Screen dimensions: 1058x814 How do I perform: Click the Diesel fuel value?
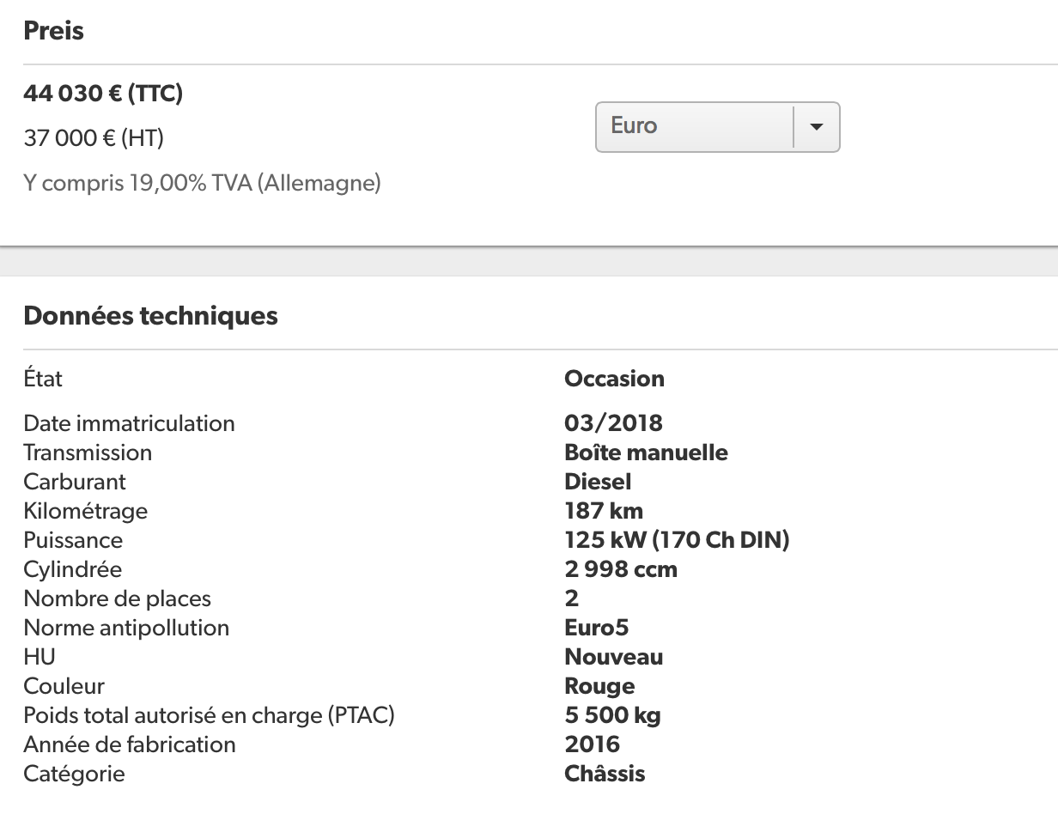[598, 482]
